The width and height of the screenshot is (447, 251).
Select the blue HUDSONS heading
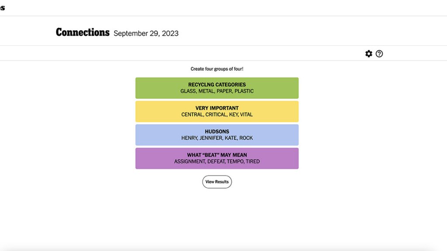pyautogui.click(x=217, y=132)
